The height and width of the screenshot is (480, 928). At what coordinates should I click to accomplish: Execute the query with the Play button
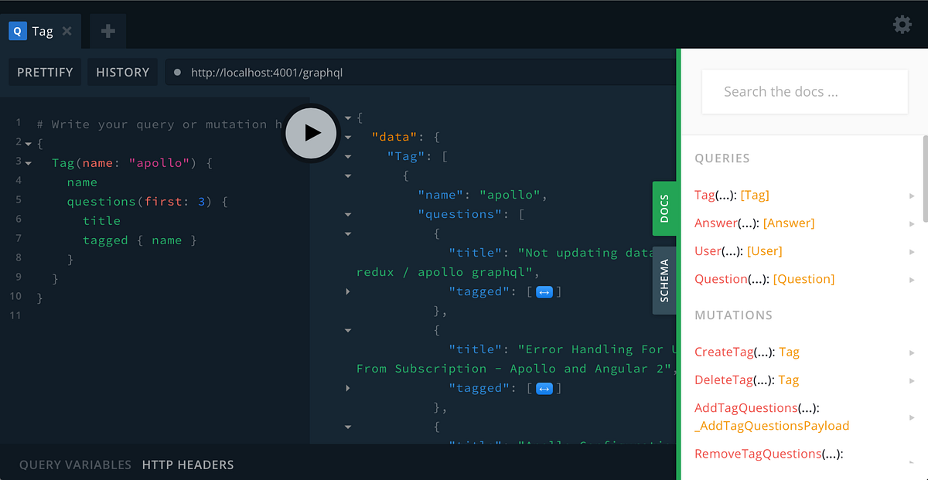[x=311, y=133]
